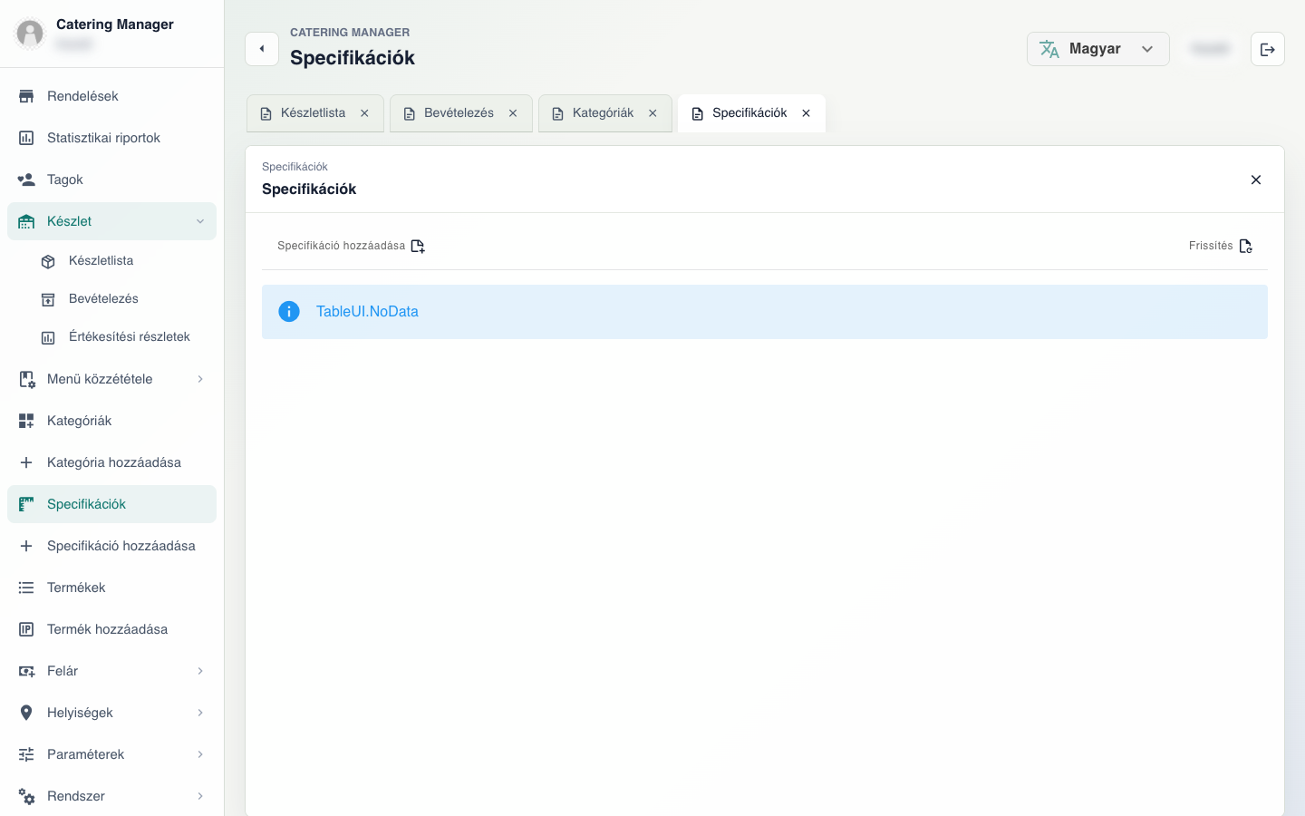Click the info icon in TableUI.NoData banner
The height and width of the screenshot is (816, 1305).
tap(289, 312)
